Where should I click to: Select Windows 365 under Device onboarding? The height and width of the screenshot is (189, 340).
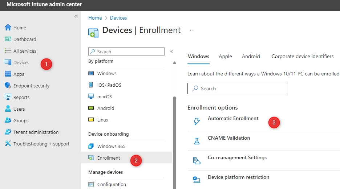point(111,146)
